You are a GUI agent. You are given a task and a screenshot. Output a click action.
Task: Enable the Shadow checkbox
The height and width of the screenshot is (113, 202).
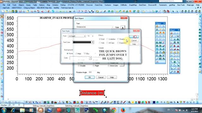point(118,39)
